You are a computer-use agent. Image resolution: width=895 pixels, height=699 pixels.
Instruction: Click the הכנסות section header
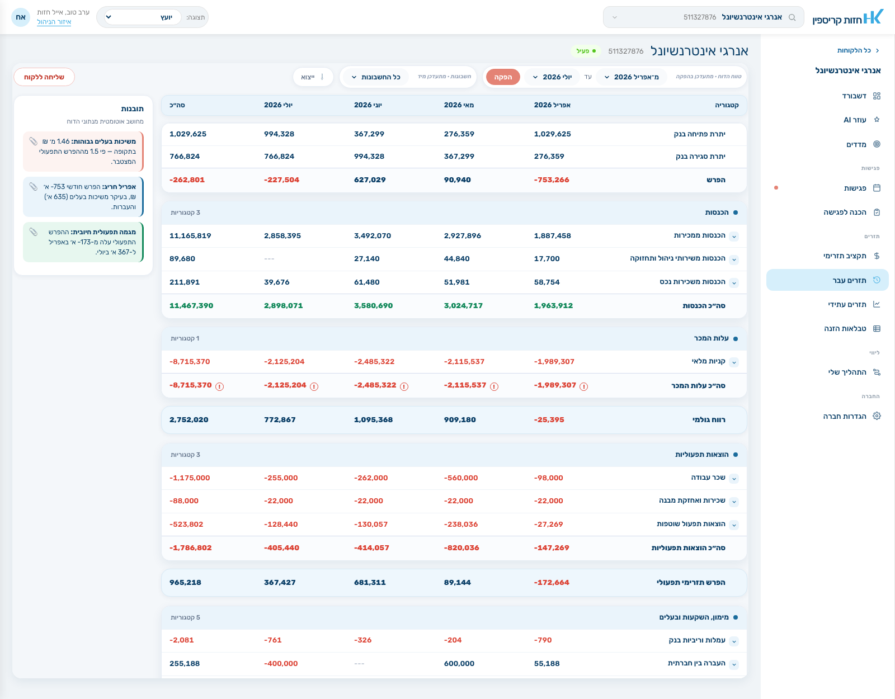click(x=454, y=213)
